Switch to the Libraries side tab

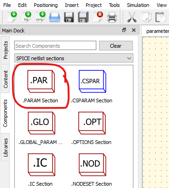point(6,147)
